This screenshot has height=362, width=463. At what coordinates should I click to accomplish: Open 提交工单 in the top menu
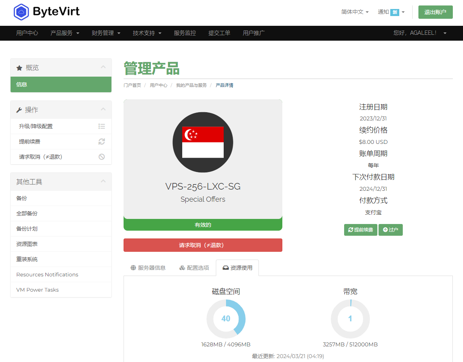(x=219, y=33)
